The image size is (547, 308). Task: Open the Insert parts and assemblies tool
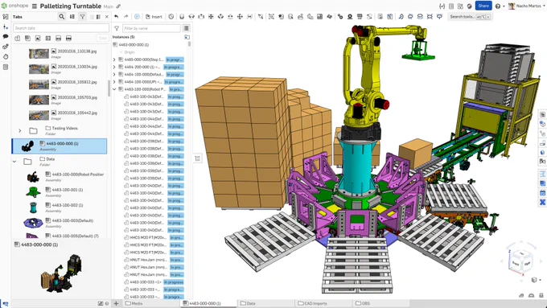[154, 16]
